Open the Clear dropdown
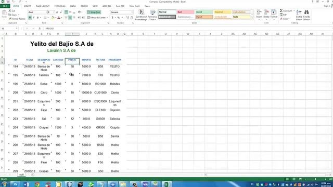 (x=284, y=19)
